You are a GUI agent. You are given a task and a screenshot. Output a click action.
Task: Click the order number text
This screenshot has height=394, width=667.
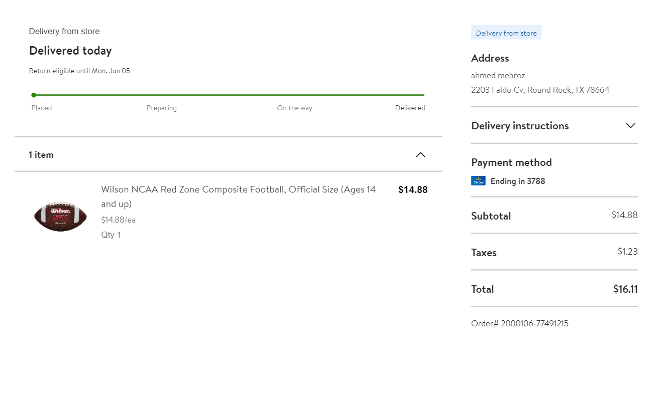click(x=520, y=323)
